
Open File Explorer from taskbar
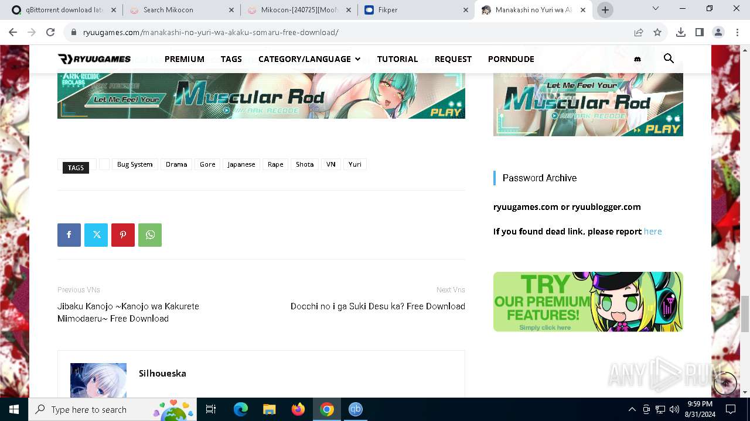tap(269, 409)
